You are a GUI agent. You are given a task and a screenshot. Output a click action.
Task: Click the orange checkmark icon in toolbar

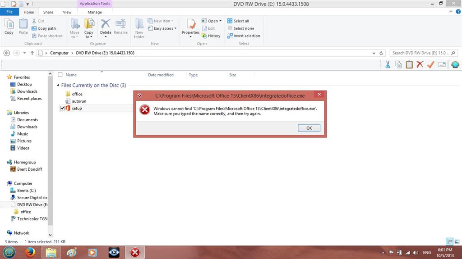(x=431, y=64)
